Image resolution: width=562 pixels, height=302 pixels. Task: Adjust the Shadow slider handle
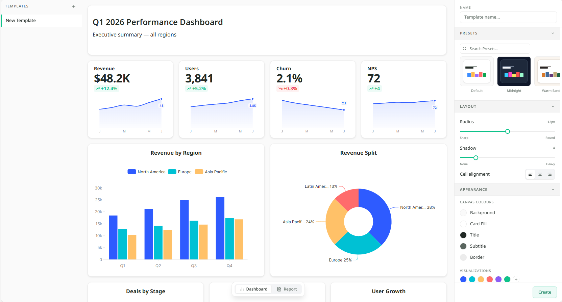pyautogui.click(x=476, y=158)
